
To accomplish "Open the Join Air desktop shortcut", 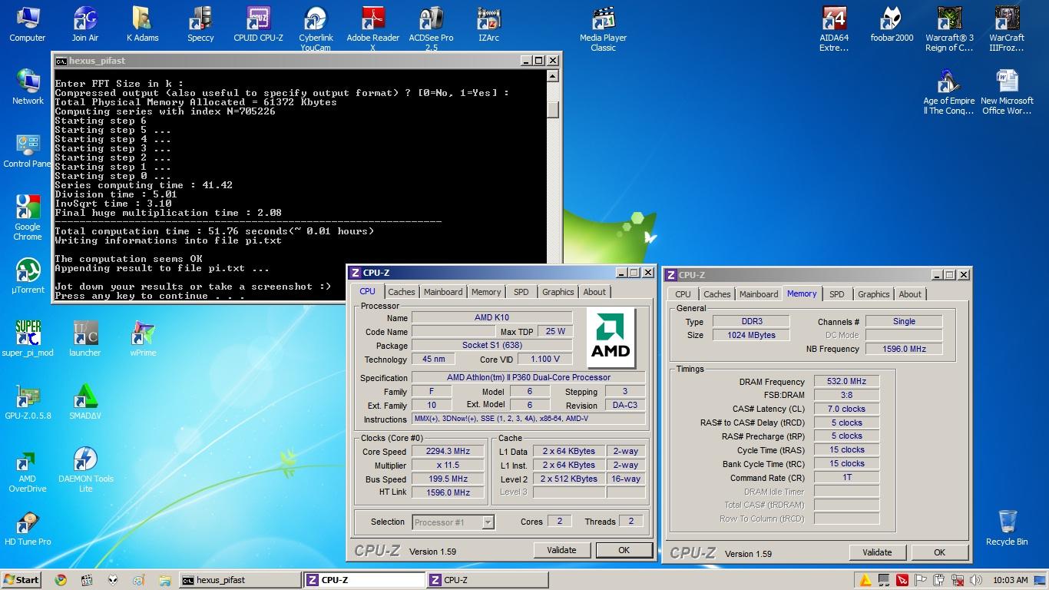I will (x=85, y=25).
